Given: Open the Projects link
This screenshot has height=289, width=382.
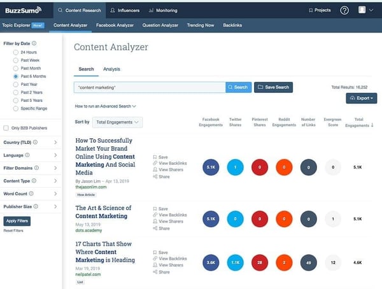Looking at the screenshot, I should [x=320, y=10].
